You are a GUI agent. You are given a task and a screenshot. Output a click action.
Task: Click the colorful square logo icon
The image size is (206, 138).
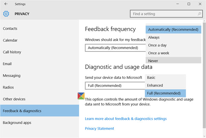pos(81,96)
